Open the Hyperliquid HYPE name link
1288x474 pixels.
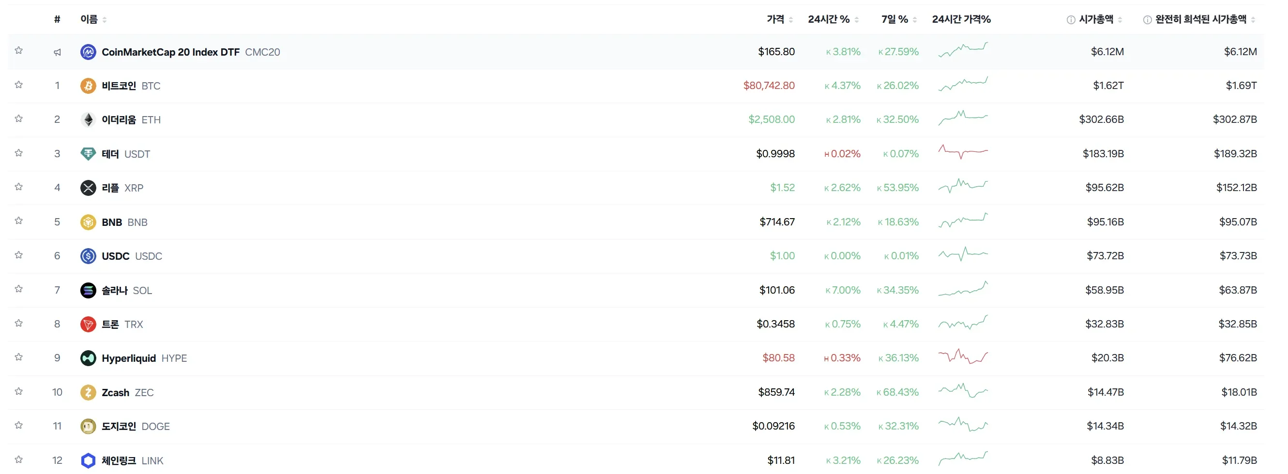click(144, 358)
